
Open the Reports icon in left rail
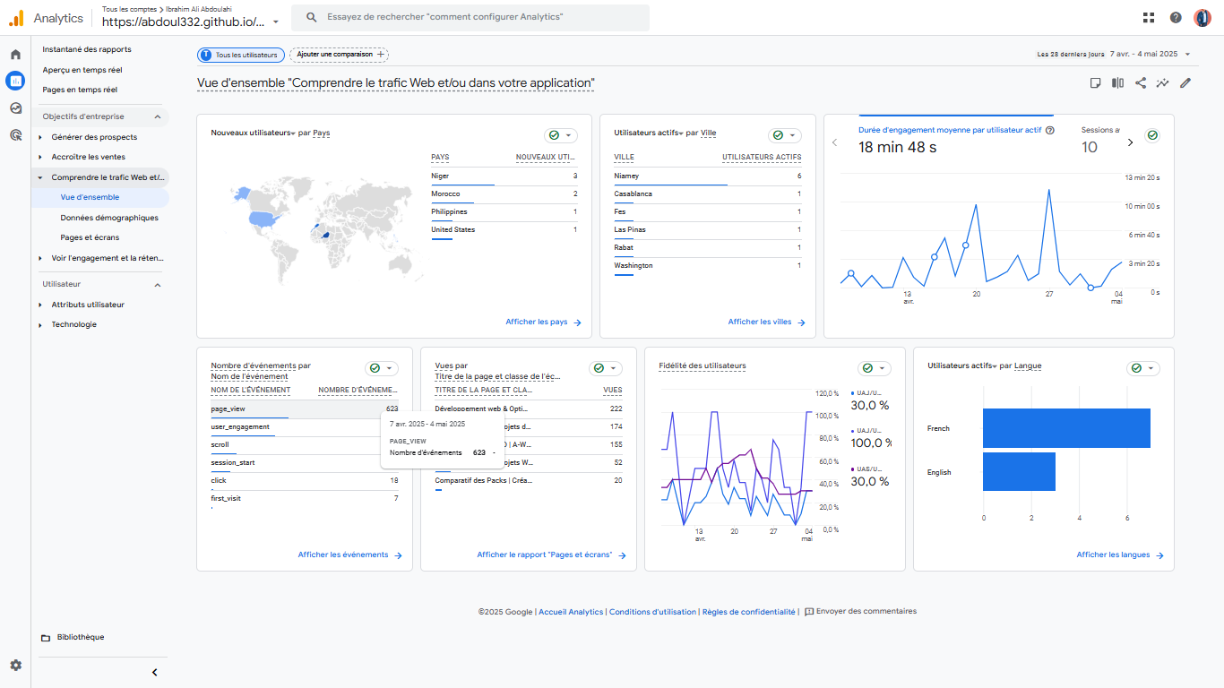click(x=15, y=82)
